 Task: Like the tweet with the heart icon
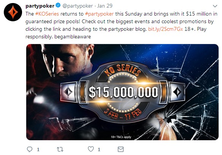point(91,149)
